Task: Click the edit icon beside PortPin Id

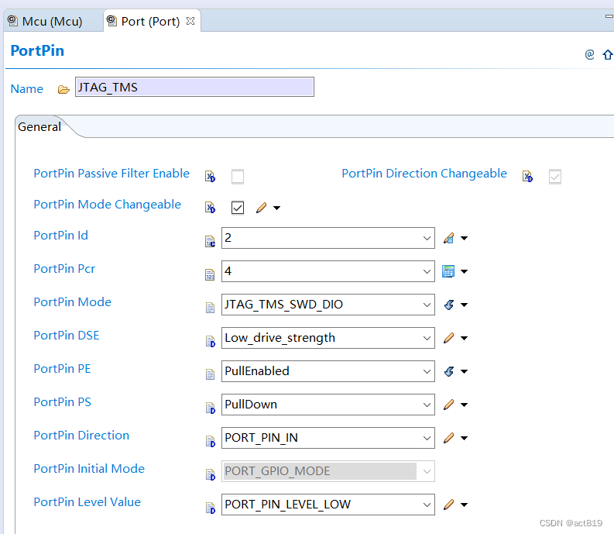Action: 448,238
